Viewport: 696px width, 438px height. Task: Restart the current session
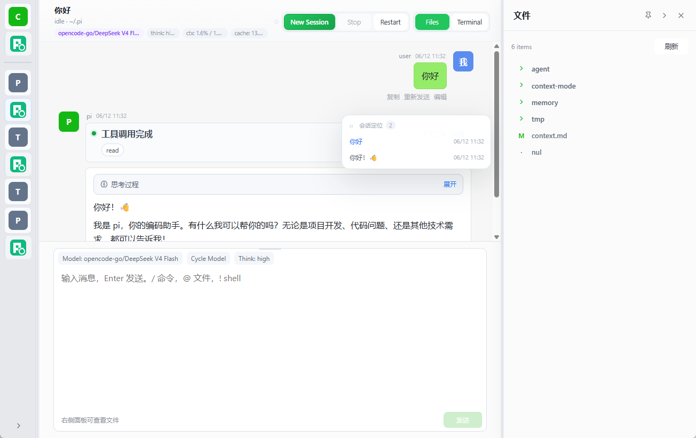pyautogui.click(x=391, y=22)
